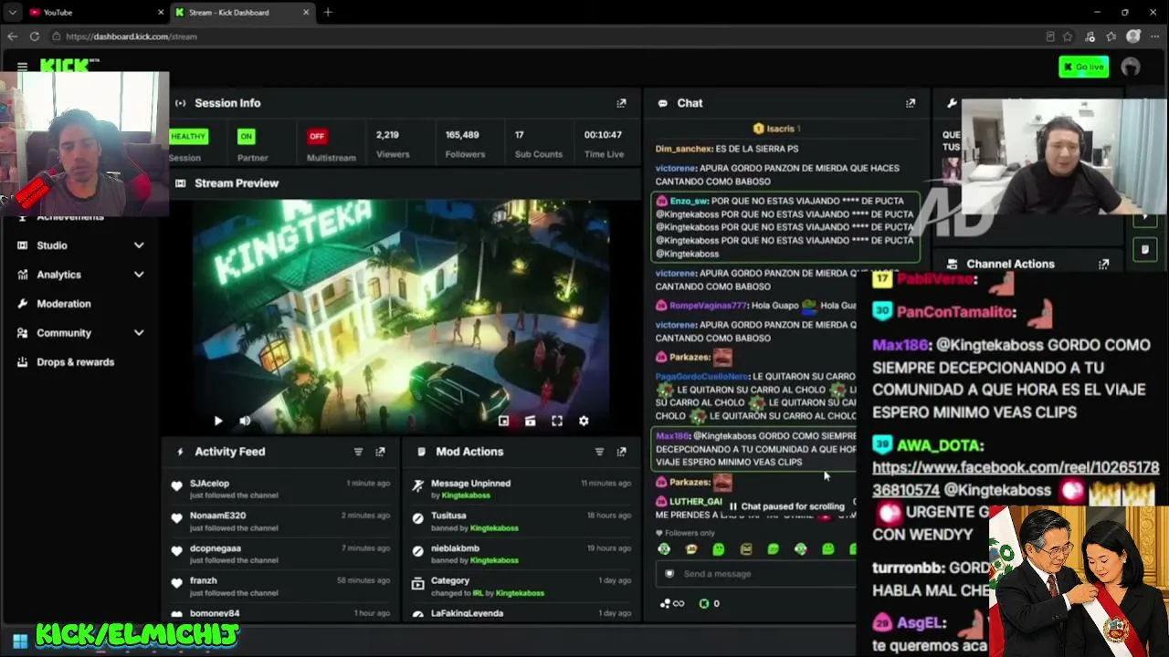Play the stream preview video
The image size is (1169, 657).
[218, 421]
